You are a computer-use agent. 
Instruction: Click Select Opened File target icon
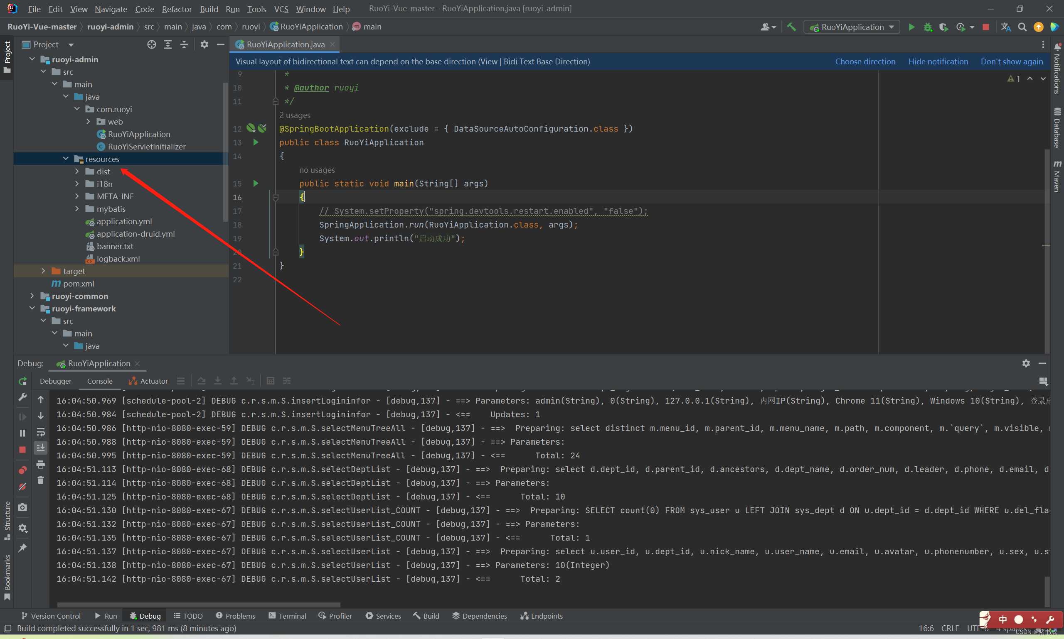[151, 44]
